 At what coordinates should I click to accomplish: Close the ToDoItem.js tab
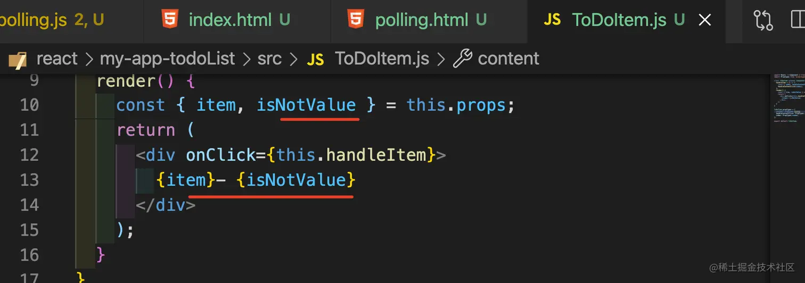pos(705,20)
